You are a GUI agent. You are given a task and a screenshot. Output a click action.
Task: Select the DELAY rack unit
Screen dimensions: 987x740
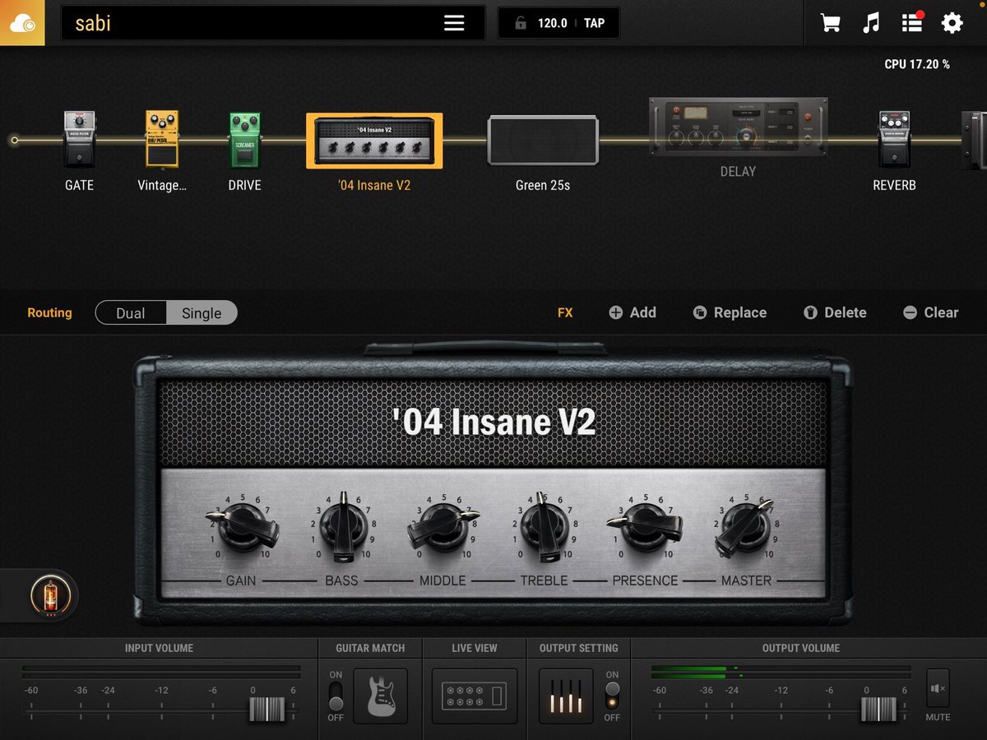[x=738, y=127]
